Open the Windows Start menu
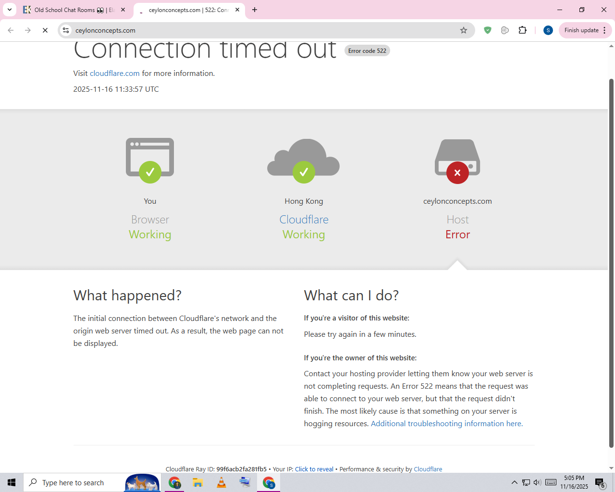 pos(12,482)
